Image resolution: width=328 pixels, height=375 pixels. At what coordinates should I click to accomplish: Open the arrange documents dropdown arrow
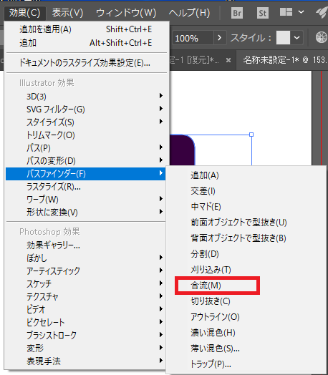[x=301, y=11]
